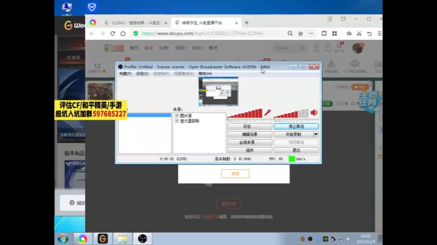Screen dimensions: 437x245
Task: Click the 插件 plugins button
Action: tap(250, 150)
